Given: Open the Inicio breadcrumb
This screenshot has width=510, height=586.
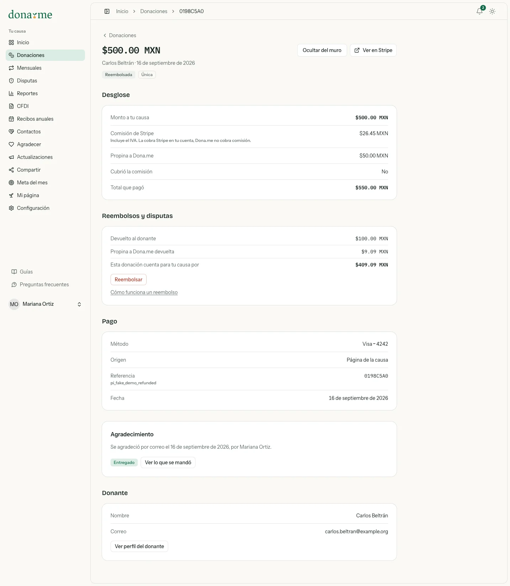Looking at the screenshot, I should [x=122, y=11].
